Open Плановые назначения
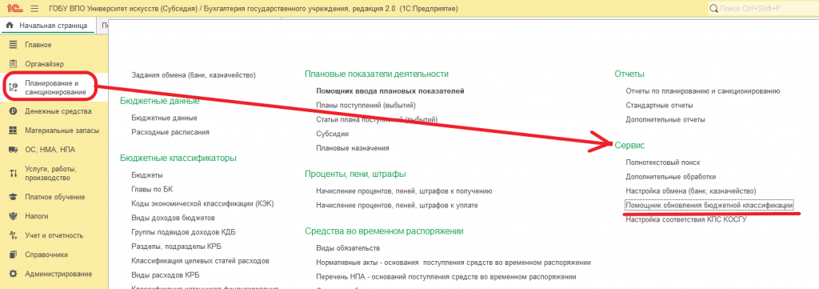 (x=353, y=148)
